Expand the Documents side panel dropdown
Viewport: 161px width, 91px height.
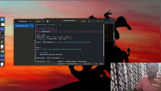click(30, 21)
